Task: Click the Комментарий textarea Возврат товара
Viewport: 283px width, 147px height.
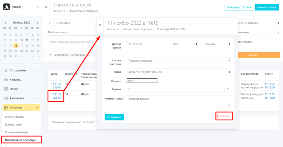Action: tap(179, 101)
